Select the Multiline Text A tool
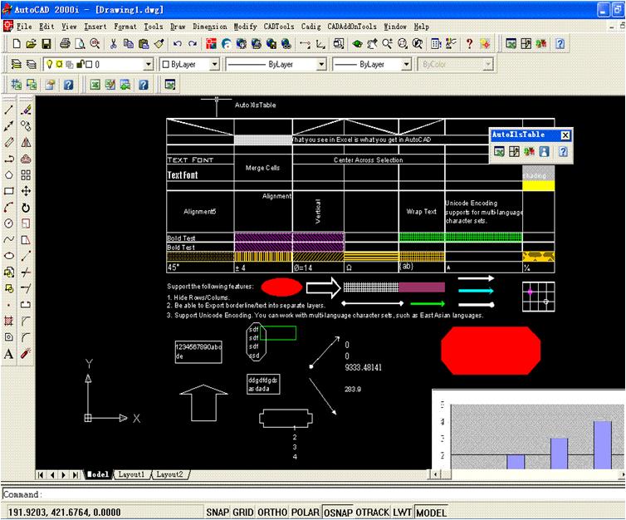Image resolution: width=626 pixels, height=520 pixels. [9, 354]
